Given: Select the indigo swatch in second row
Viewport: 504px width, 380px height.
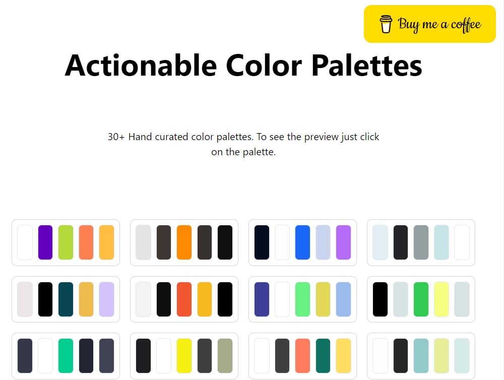Looking at the screenshot, I should [x=262, y=299].
